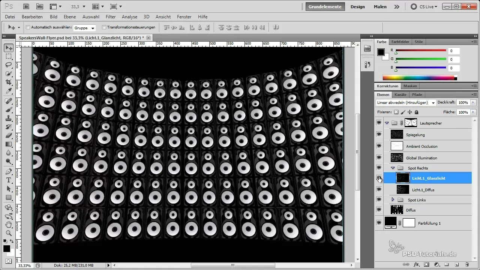Click the layer effects fx icon
Viewport: 480px width, 270px height.
[416, 265]
